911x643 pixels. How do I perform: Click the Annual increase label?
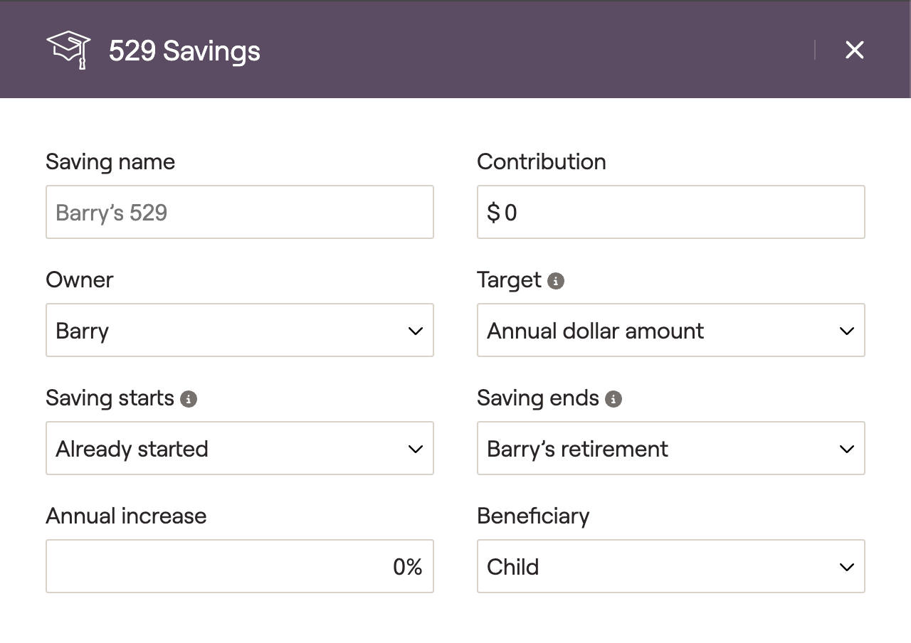126,516
